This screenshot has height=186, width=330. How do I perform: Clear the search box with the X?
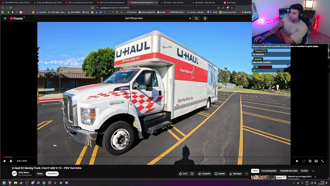coord(190,18)
